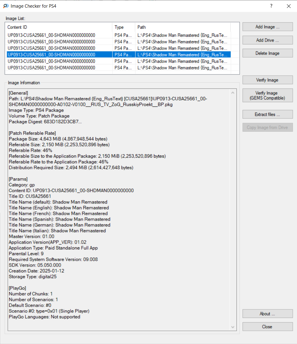Click the magnifier app icon in title bar

point(6,6)
